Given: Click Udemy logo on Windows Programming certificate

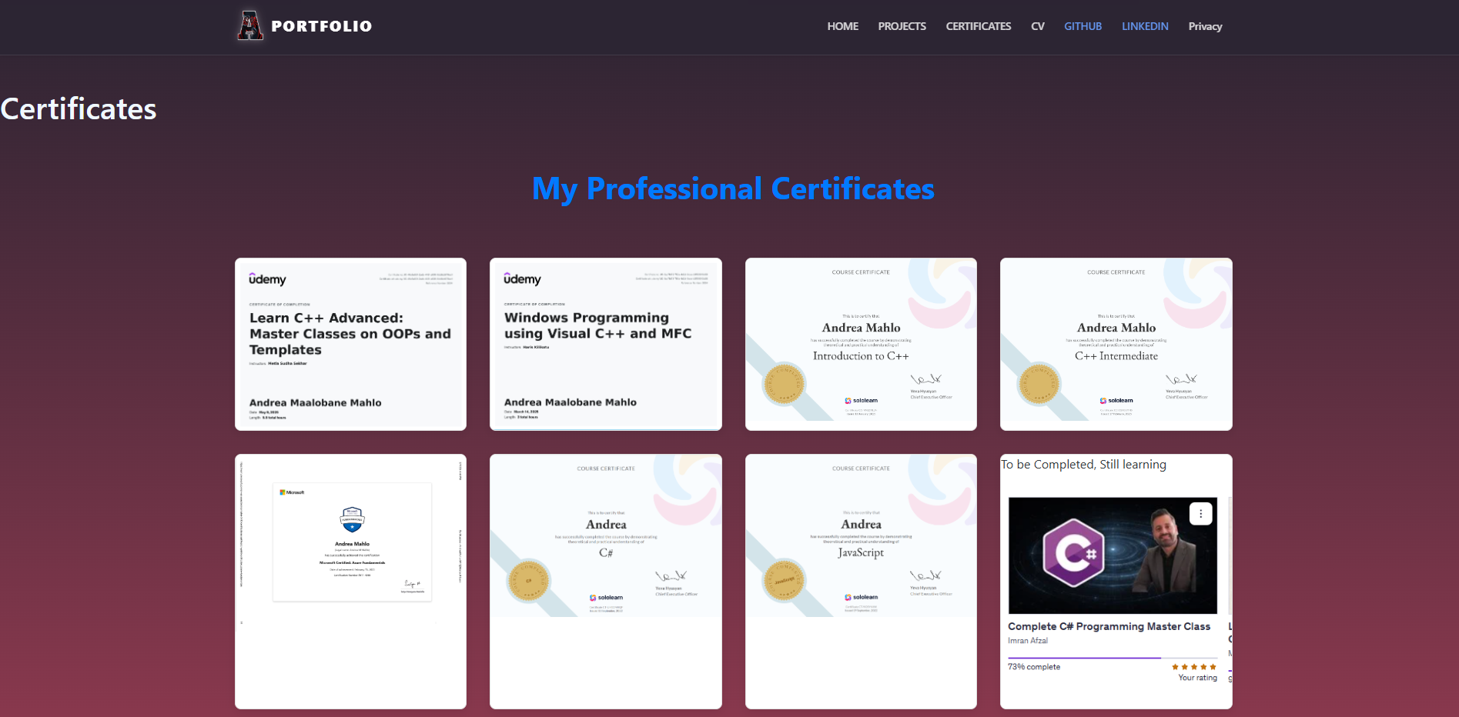Looking at the screenshot, I should tap(522, 279).
